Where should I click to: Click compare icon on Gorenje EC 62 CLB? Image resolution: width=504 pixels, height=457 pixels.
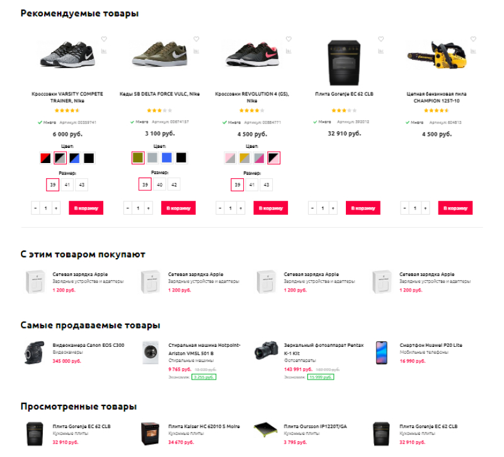[381, 51]
